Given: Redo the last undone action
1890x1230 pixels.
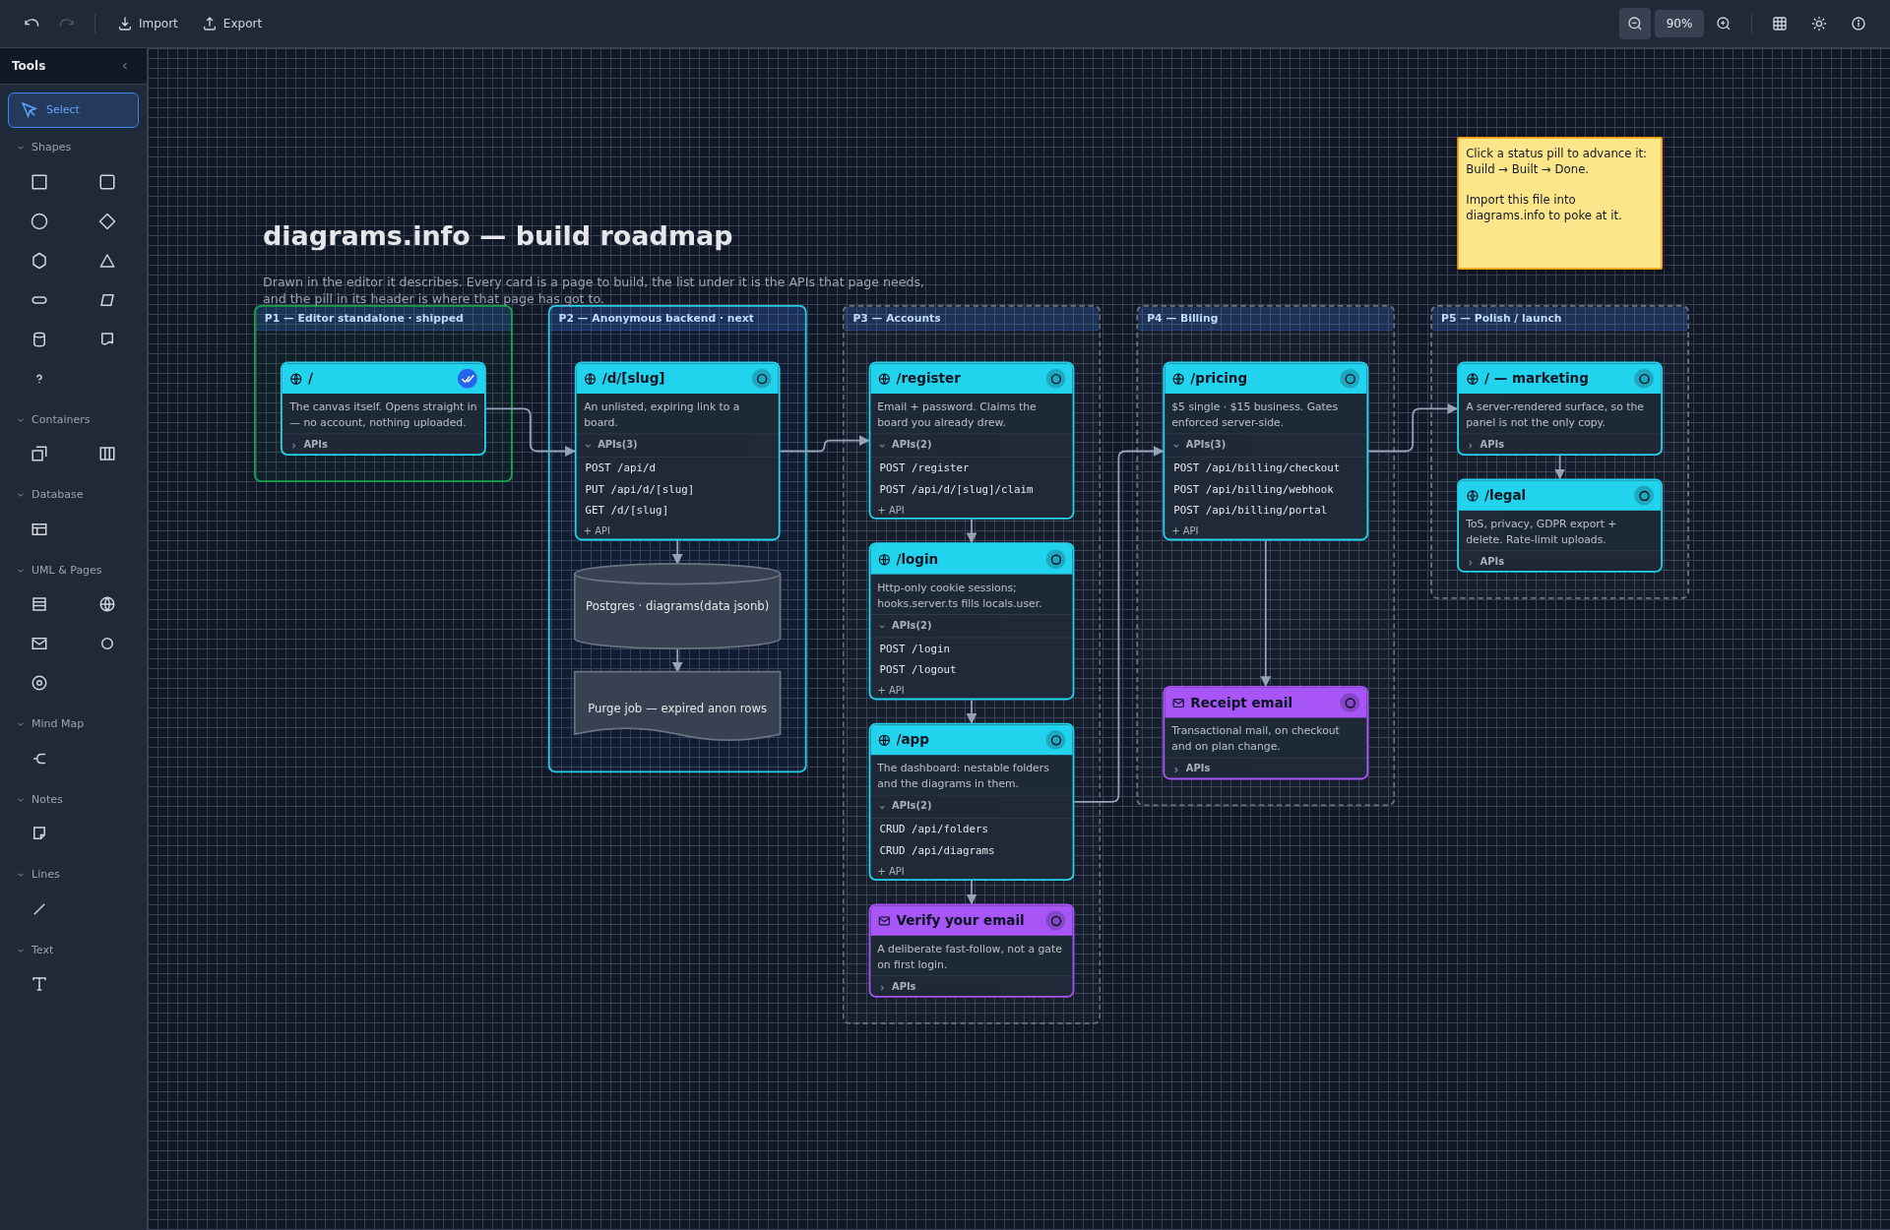Looking at the screenshot, I should (67, 24).
